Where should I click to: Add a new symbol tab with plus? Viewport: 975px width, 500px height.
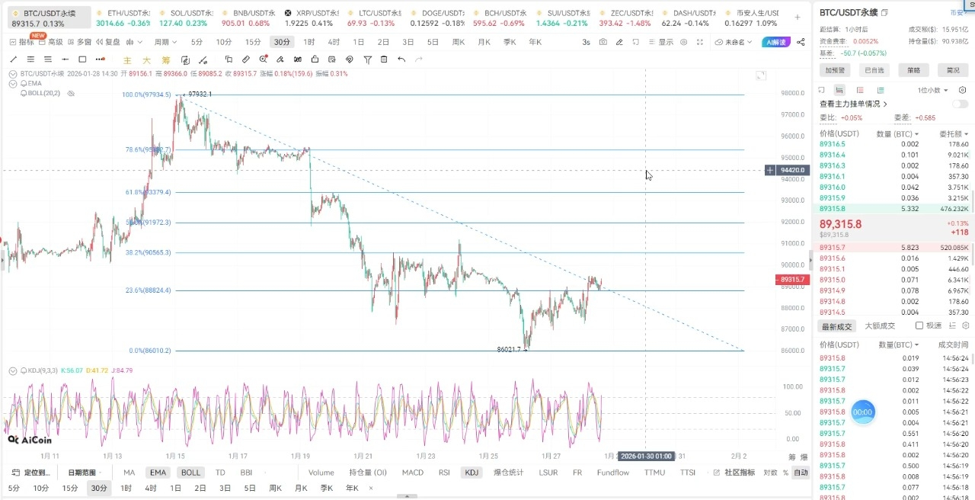[798, 17]
